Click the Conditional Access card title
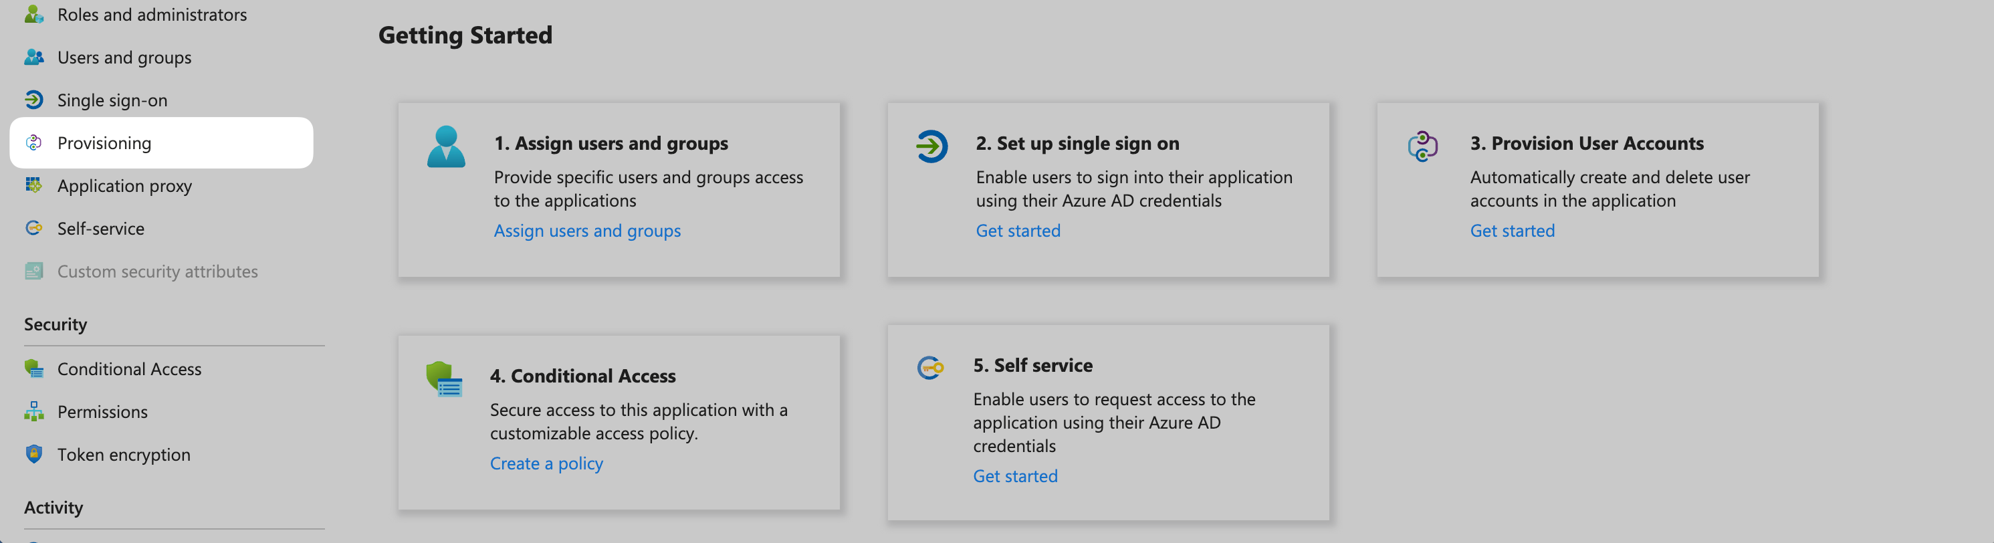 point(582,376)
